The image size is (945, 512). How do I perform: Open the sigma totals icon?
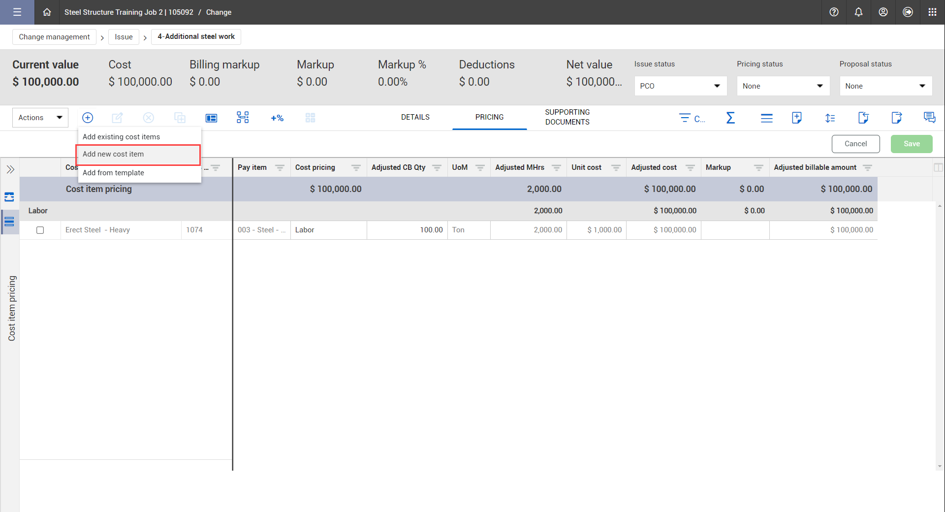pyautogui.click(x=730, y=118)
